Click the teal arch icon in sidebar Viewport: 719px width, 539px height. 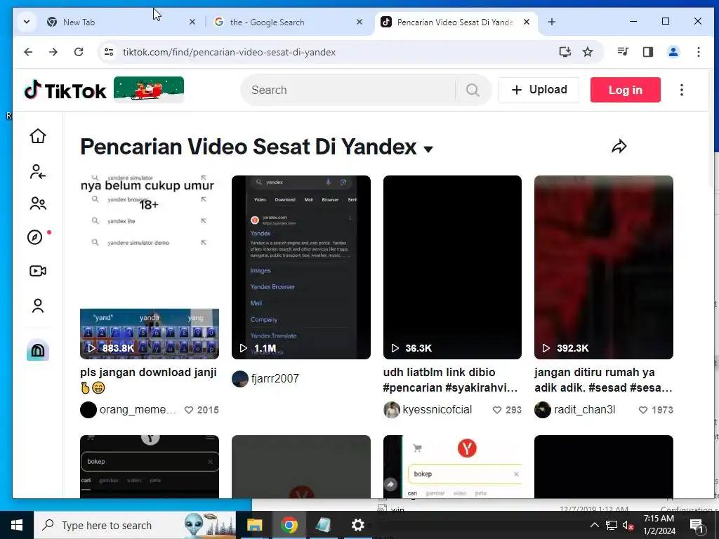pos(38,351)
